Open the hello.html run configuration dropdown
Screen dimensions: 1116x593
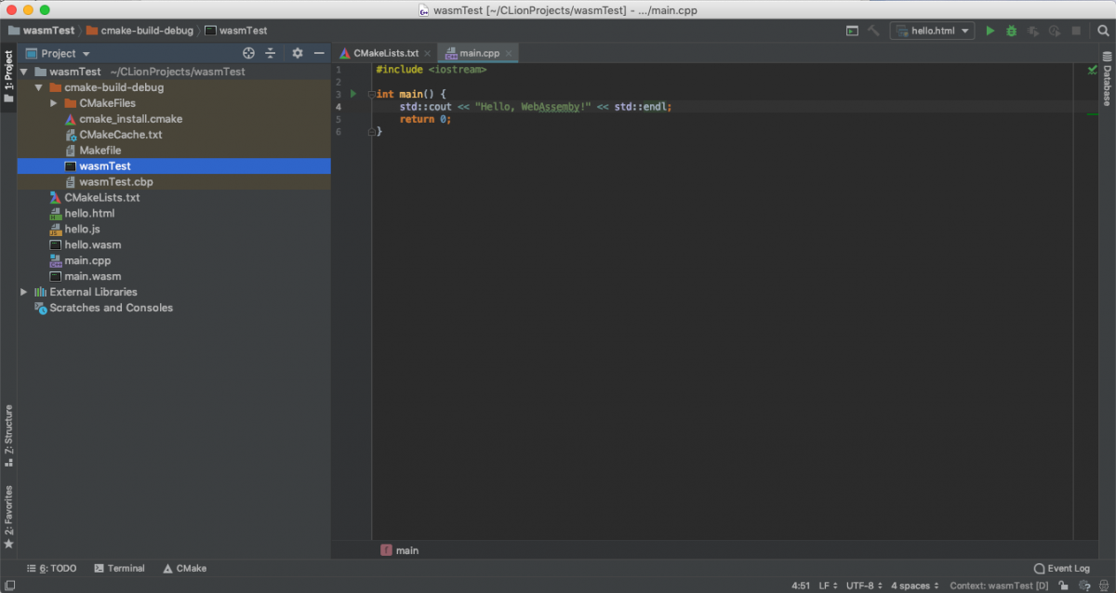(x=964, y=30)
